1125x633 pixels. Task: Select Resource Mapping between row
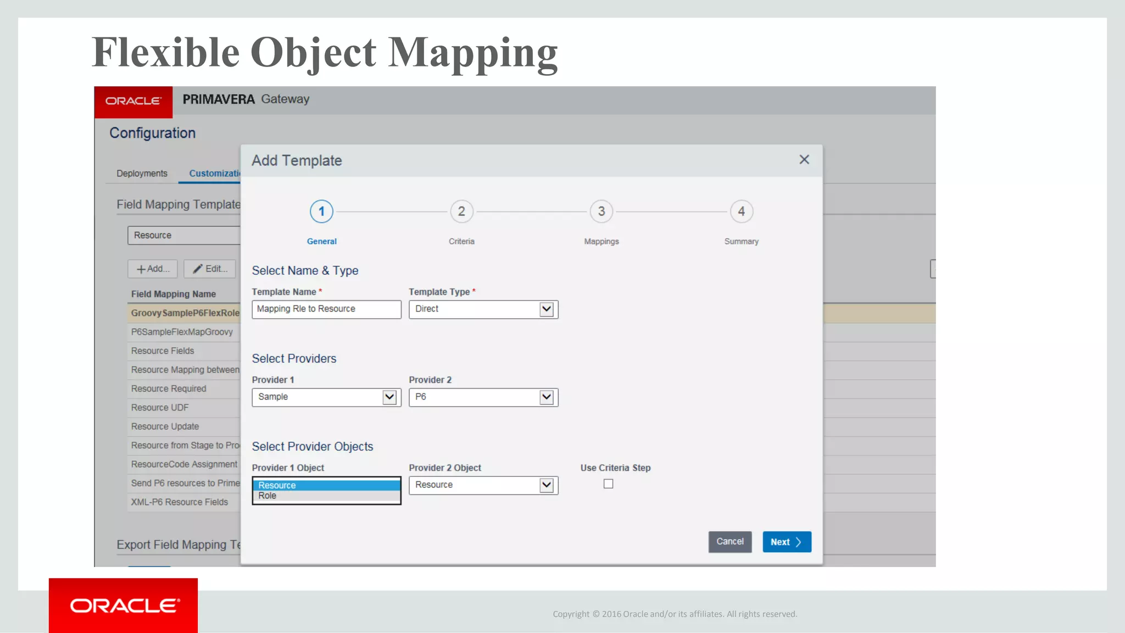(185, 370)
